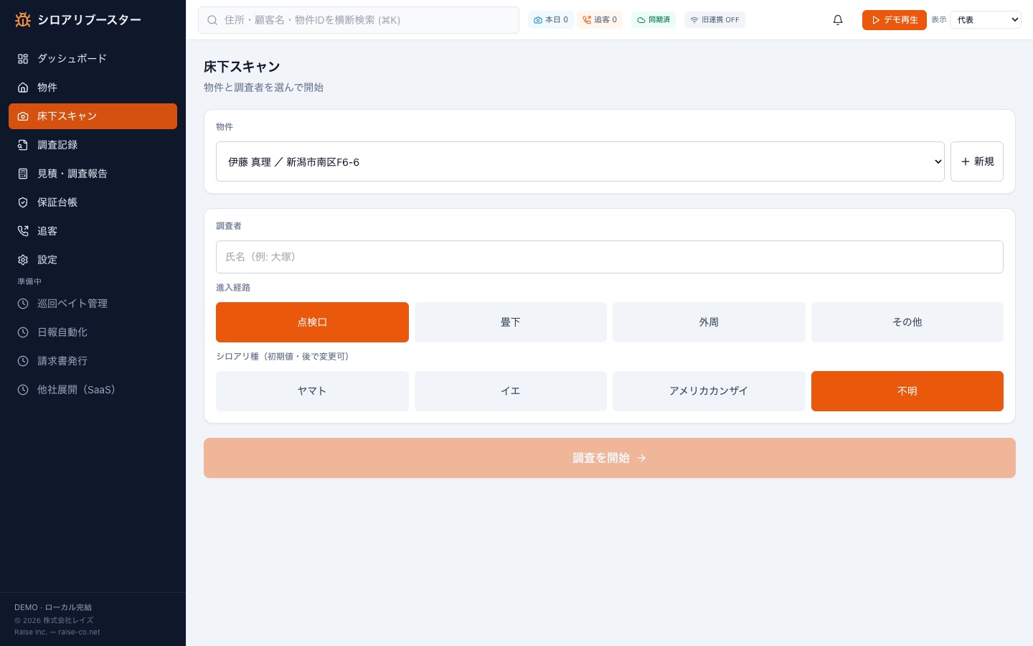The height and width of the screenshot is (646, 1033).
Task: Click the cloud icon in 同期済 badge
Action: pos(641,20)
